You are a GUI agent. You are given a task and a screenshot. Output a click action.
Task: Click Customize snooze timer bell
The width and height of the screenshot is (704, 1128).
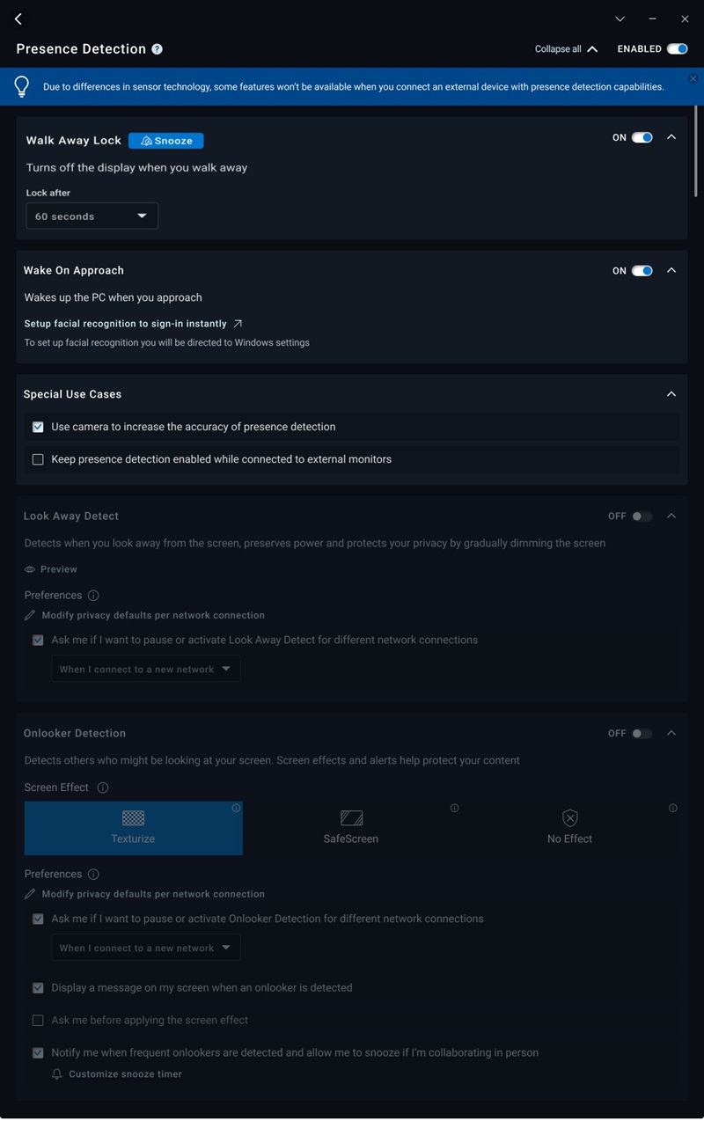(57, 1074)
